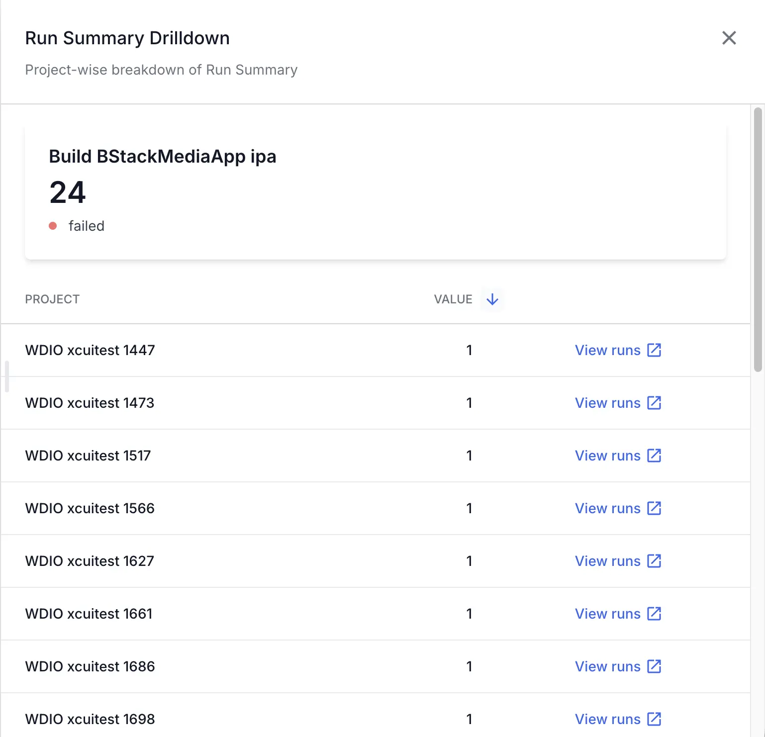
Task: Click the total count 24
Action: (x=68, y=192)
